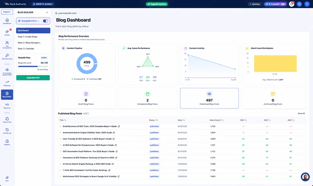313x186 pixels.
Task: Sort table by AEO column
Action: tap(291, 120)
